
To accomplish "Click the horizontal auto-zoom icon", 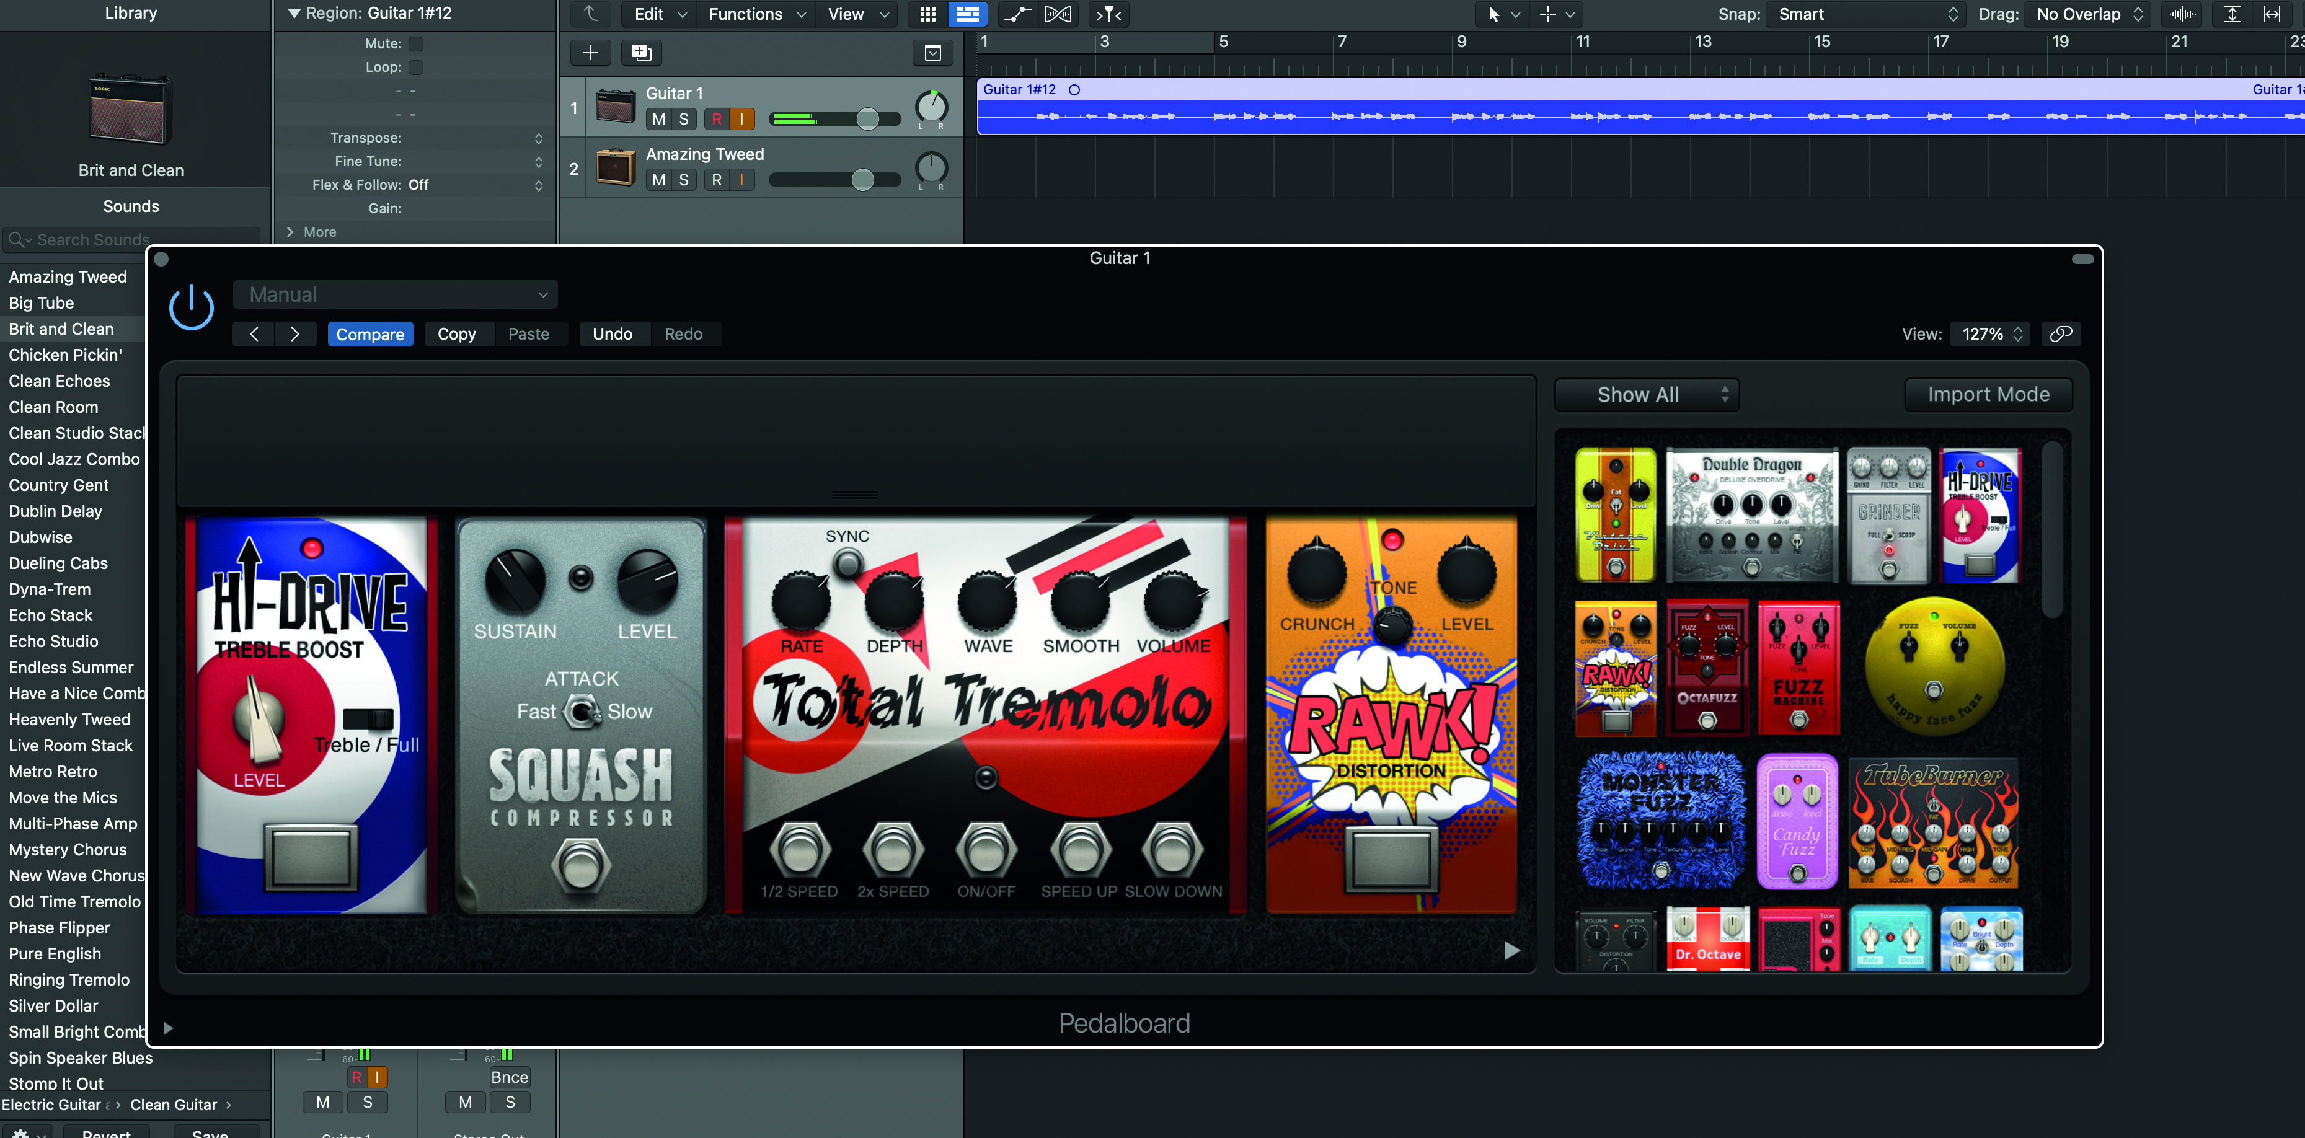I will pos(2272,14).
